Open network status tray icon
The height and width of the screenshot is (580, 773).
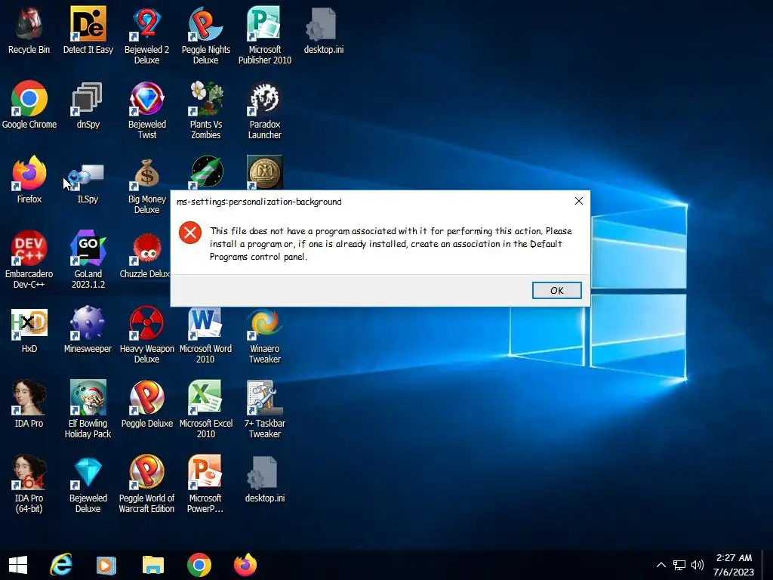click(679, 565)
